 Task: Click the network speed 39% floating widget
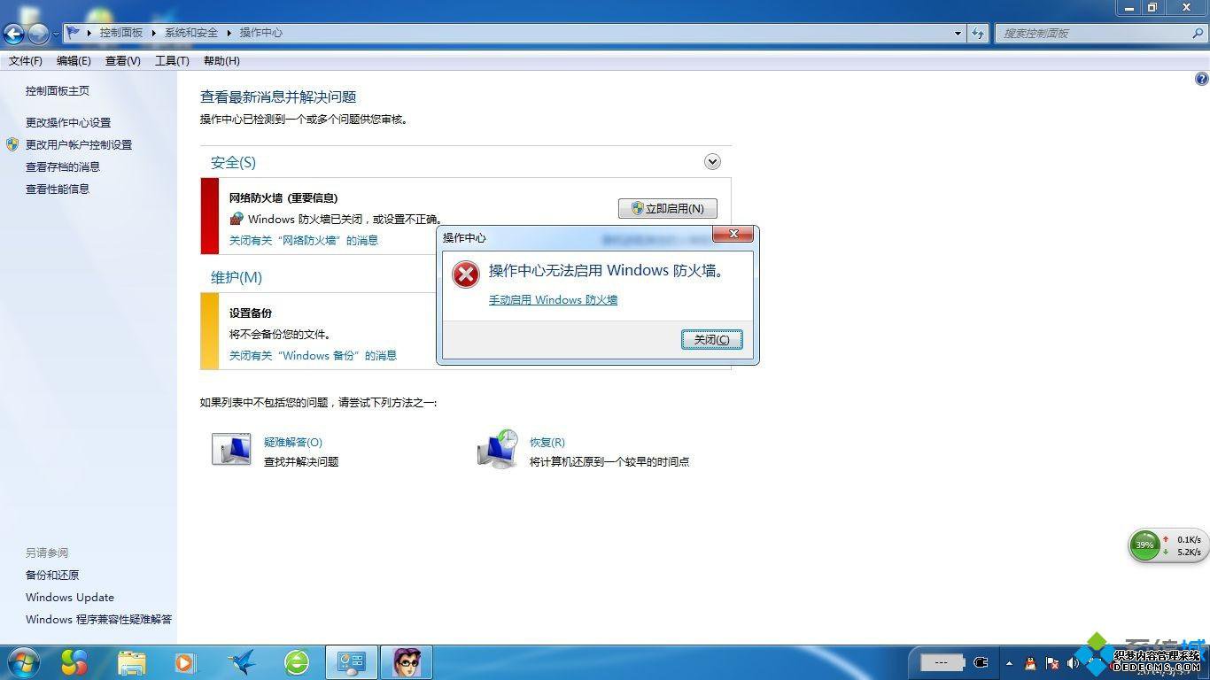[x=1167, y=545]
